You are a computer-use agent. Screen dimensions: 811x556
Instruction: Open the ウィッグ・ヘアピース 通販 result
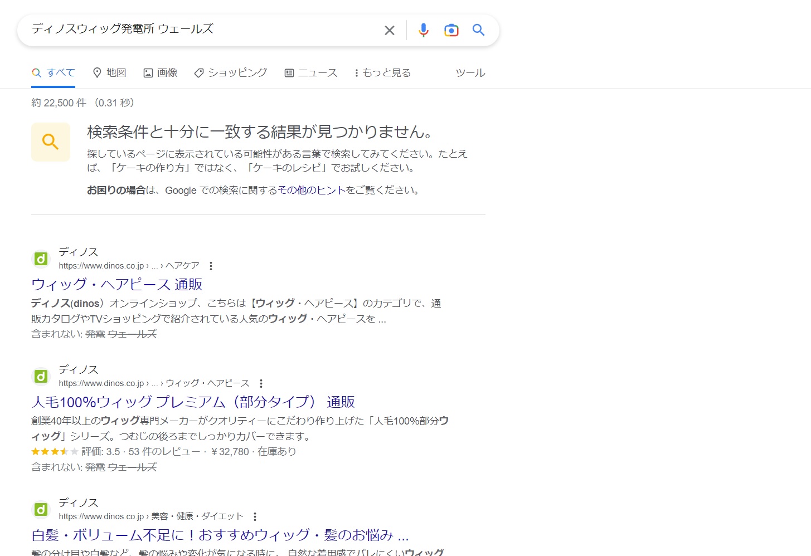point(117,285)
